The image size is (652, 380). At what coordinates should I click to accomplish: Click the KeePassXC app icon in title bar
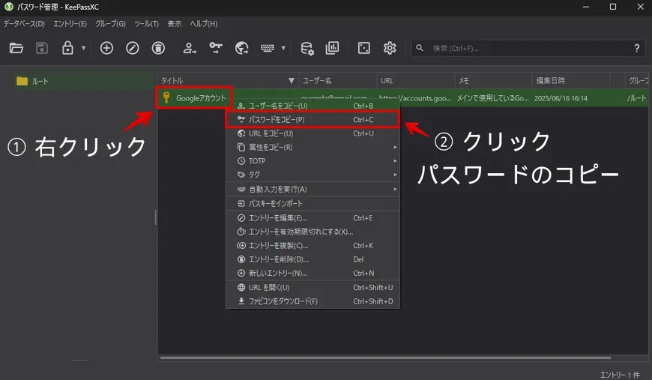tap(9, 7)
